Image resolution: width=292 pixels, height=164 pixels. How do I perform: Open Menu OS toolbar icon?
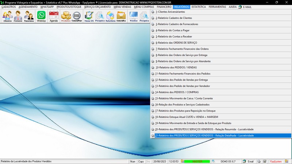tap(89, 16)
